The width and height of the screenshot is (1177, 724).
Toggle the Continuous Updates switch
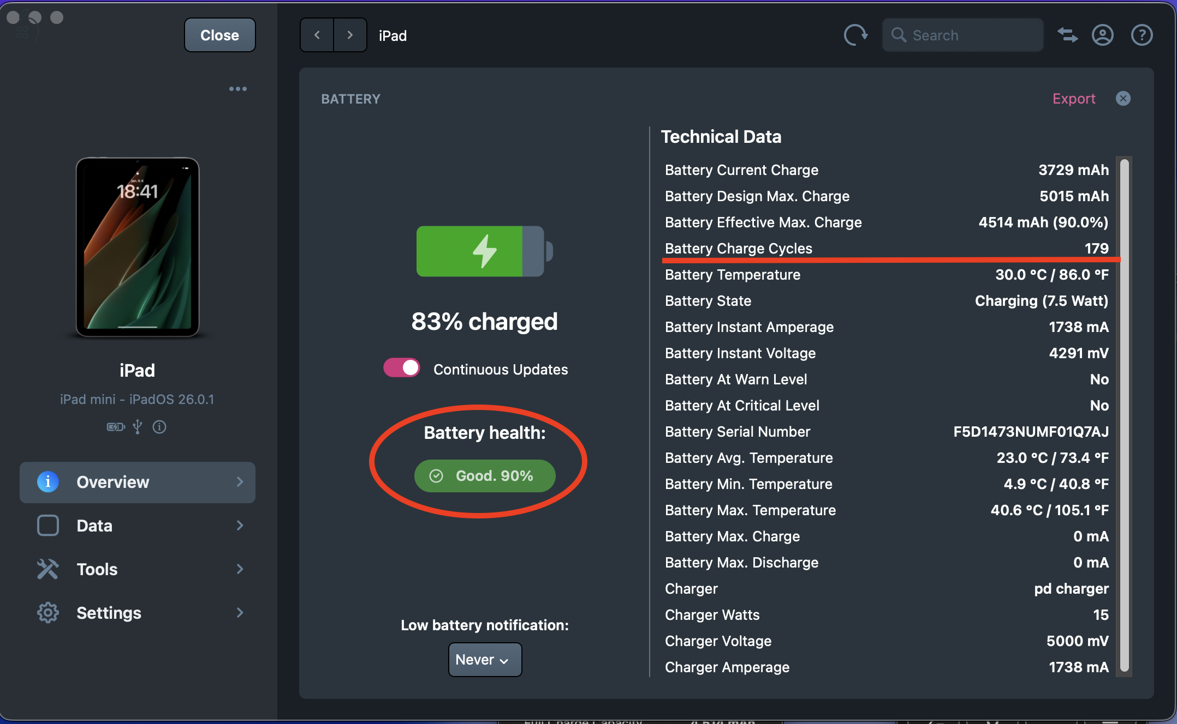pos(402,369)
